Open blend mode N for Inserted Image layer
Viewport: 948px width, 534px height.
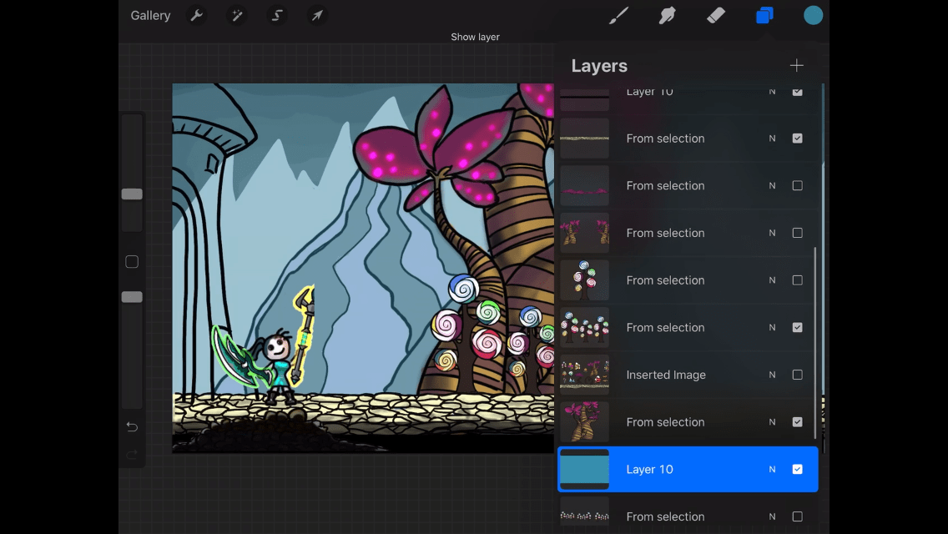tap(772, 375)
